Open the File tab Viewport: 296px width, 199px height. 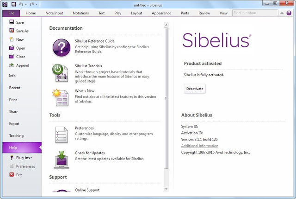click(x=11, y=13)
